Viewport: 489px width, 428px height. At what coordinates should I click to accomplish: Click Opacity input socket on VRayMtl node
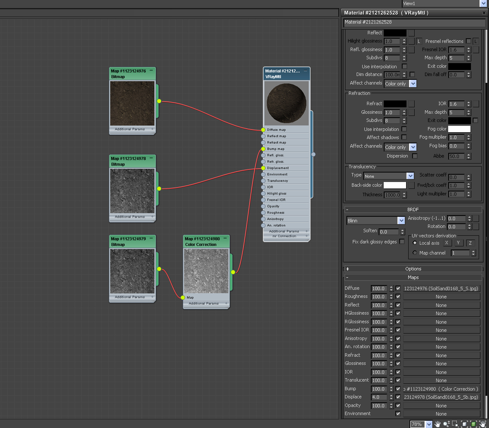point(263,206)
